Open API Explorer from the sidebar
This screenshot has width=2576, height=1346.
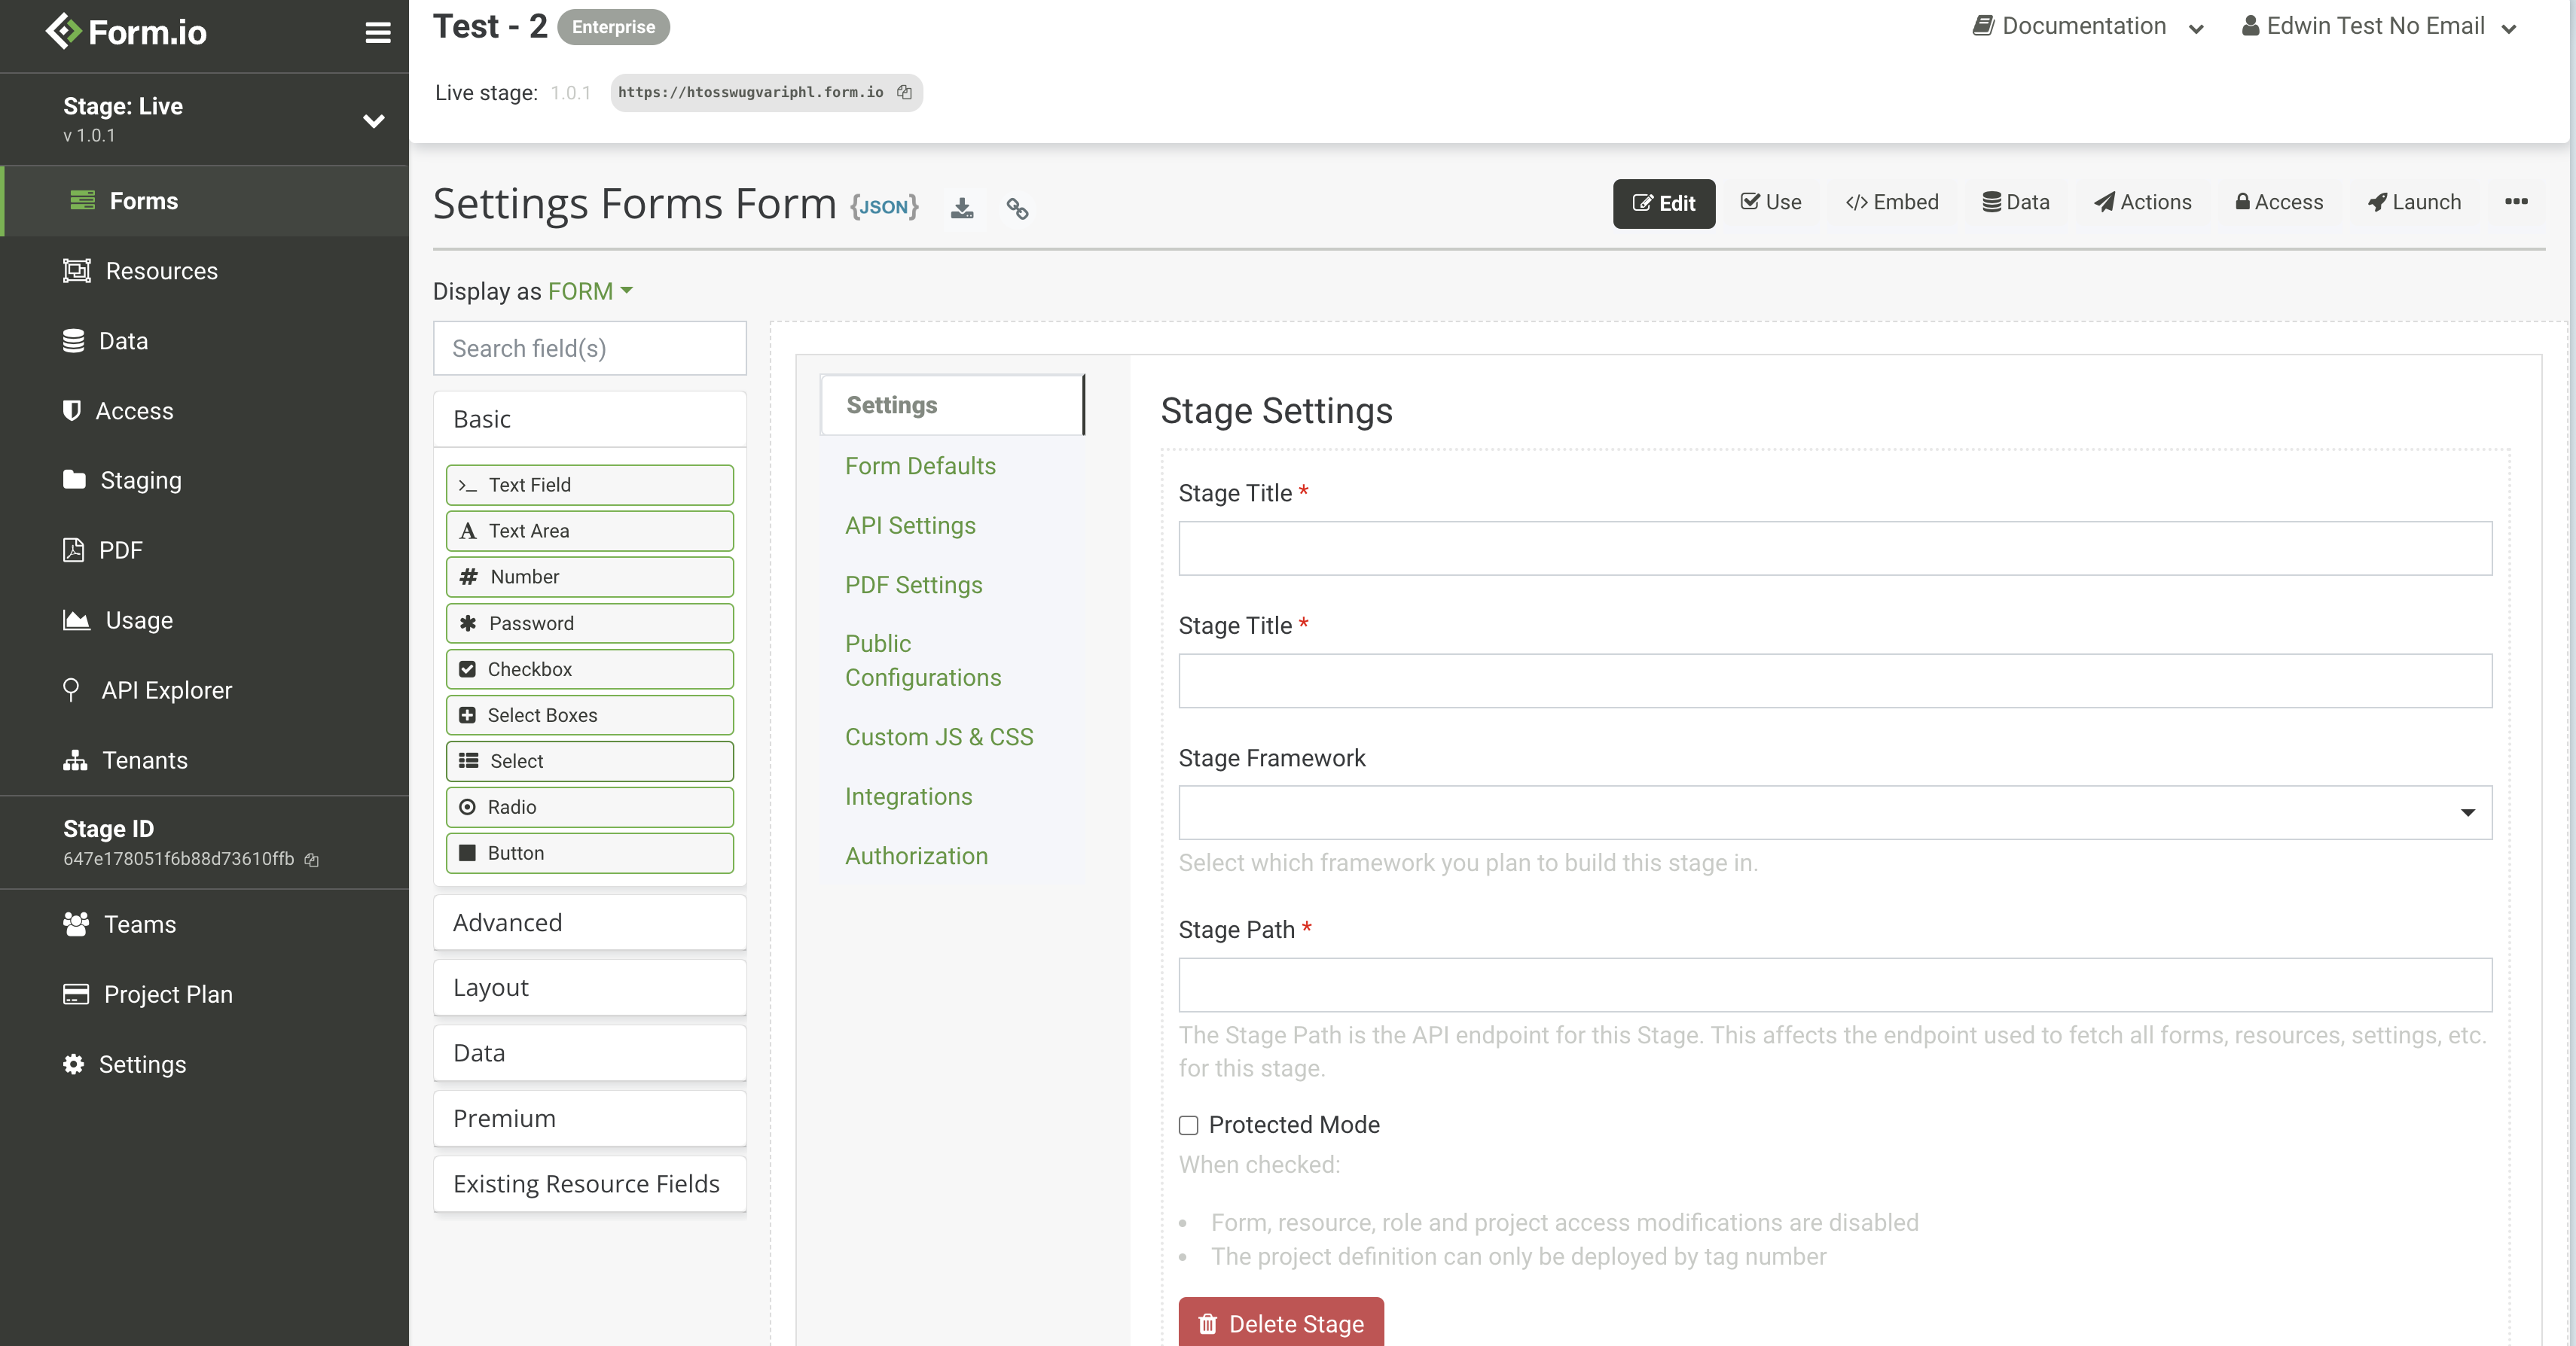coord(166,690)
